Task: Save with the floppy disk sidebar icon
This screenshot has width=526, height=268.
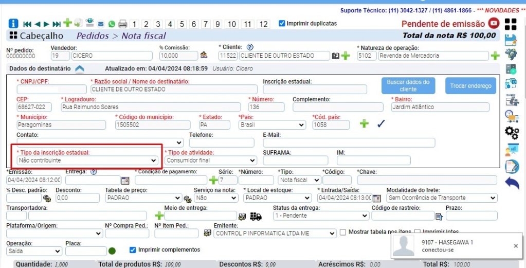Action: click(x=511, y=40)
